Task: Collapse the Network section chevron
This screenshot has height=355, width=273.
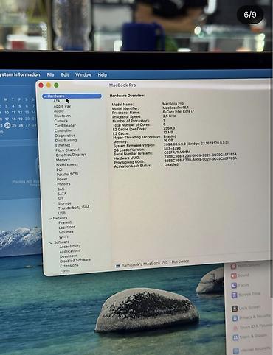Action: click(50, 219)
